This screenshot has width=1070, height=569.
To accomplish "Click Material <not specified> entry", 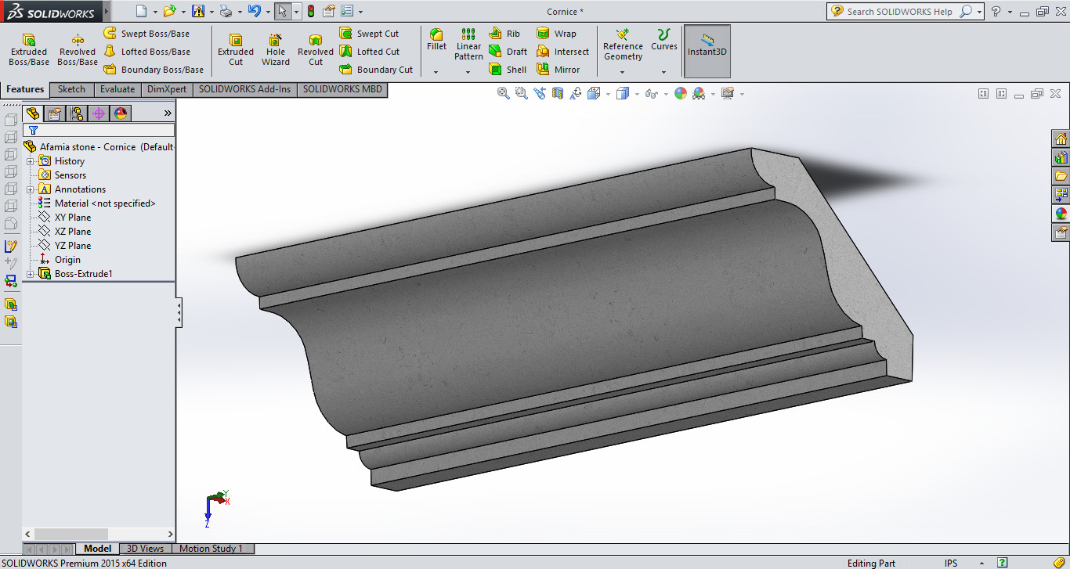I will [x=104, y=203].
